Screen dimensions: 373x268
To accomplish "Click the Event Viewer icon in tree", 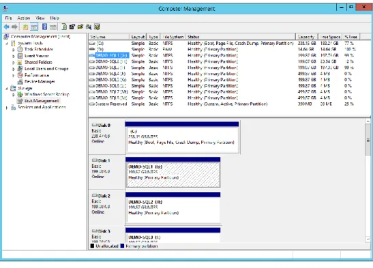I will (20, 56).
